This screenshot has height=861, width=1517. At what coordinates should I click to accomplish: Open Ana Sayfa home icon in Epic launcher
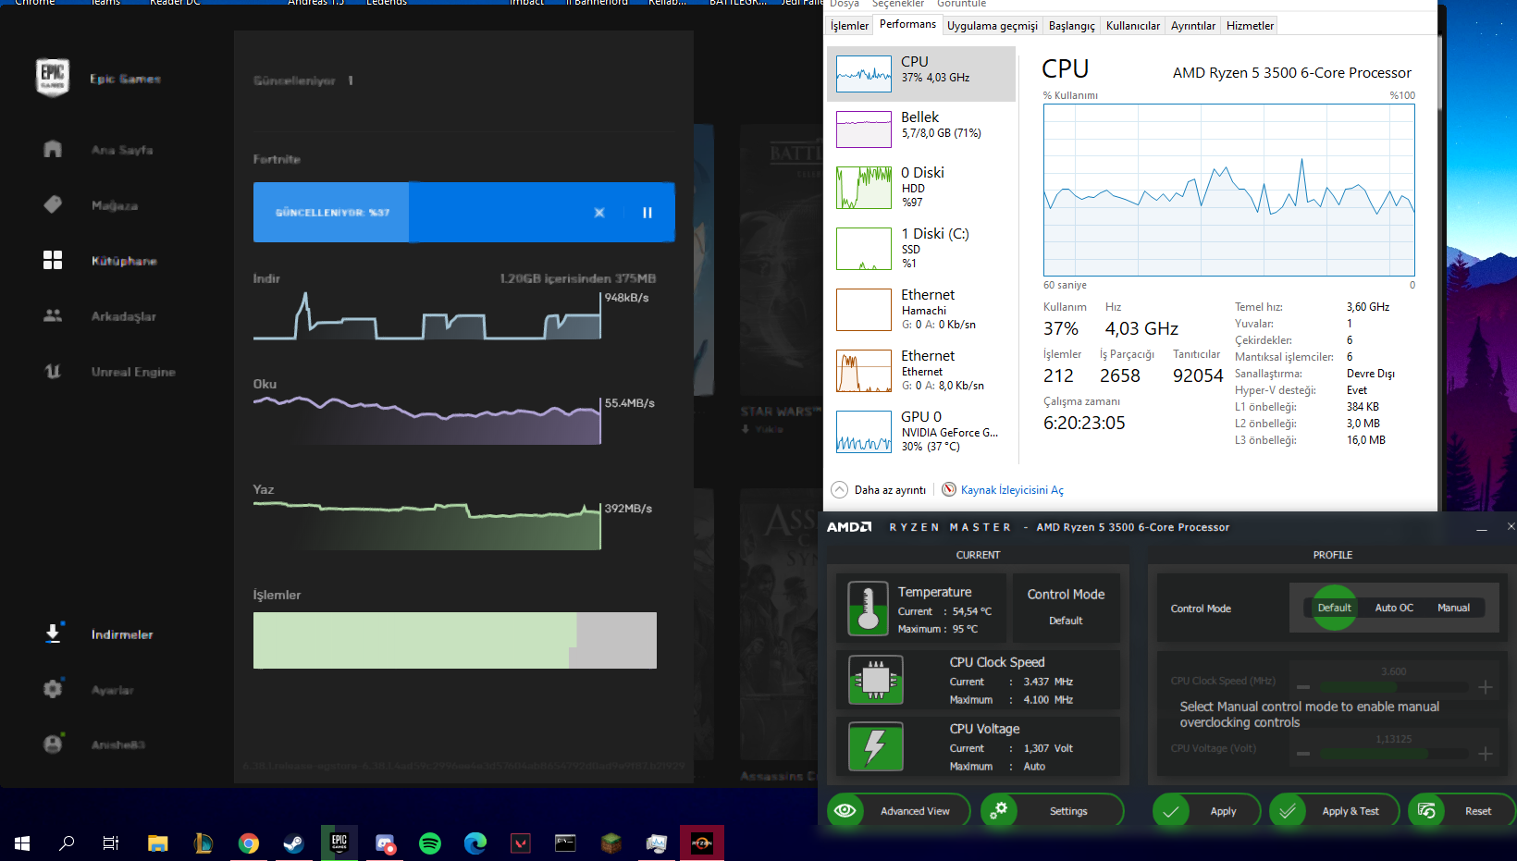click(53, 149)
